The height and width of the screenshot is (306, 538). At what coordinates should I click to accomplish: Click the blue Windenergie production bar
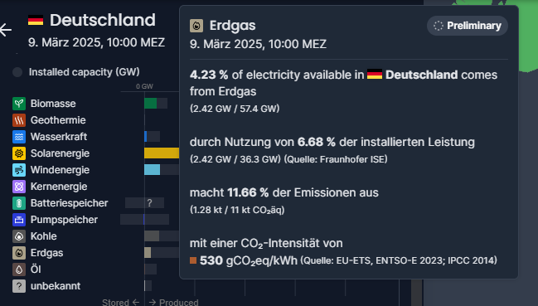152,169
